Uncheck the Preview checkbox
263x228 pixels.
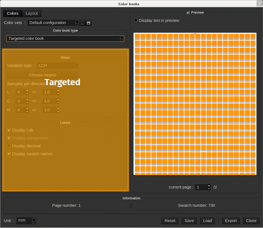[188, 13]
